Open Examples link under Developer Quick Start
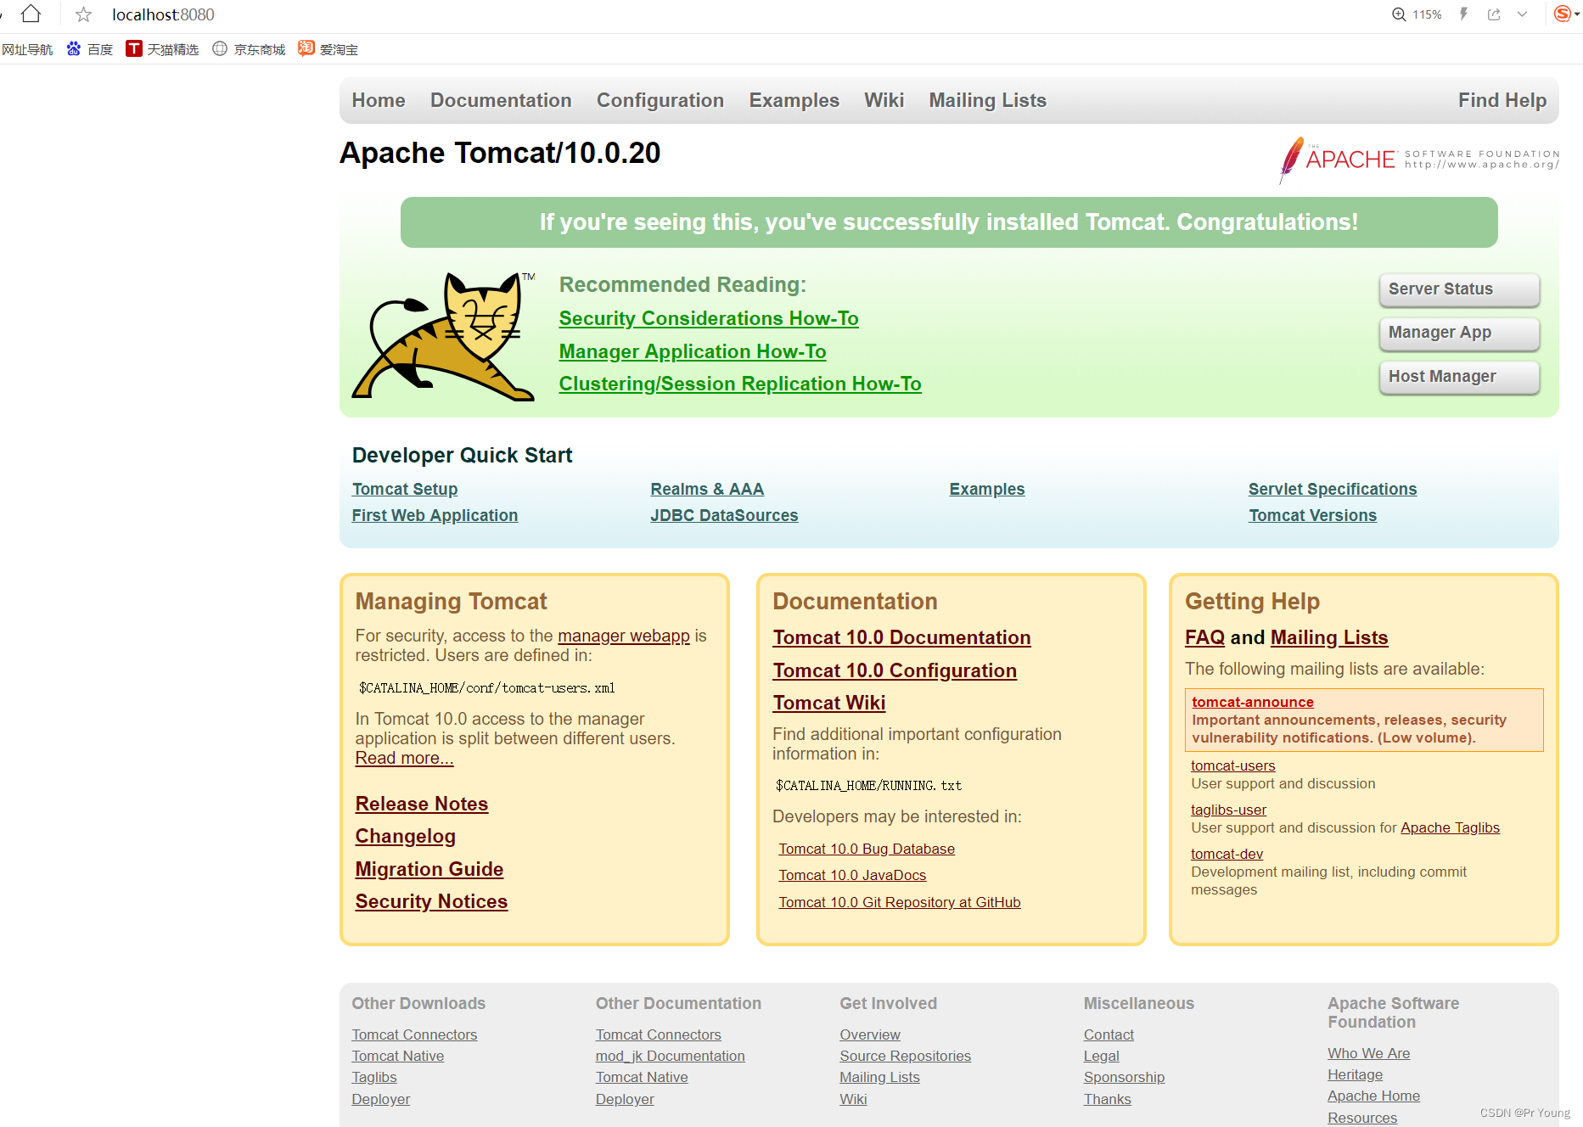The height and width of the screenshot is (1127, 1583). pos(987,489)
